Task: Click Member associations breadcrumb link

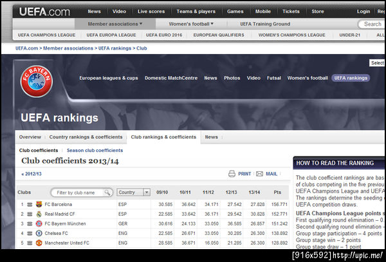Action: click(68, 48)
